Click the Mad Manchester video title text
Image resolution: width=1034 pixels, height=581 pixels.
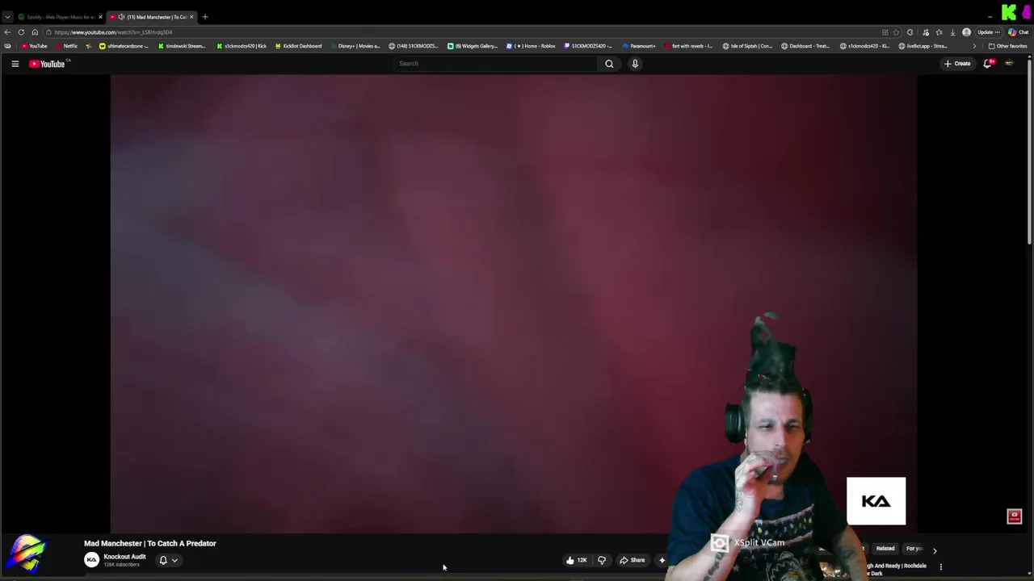click(x=150, y=544)
